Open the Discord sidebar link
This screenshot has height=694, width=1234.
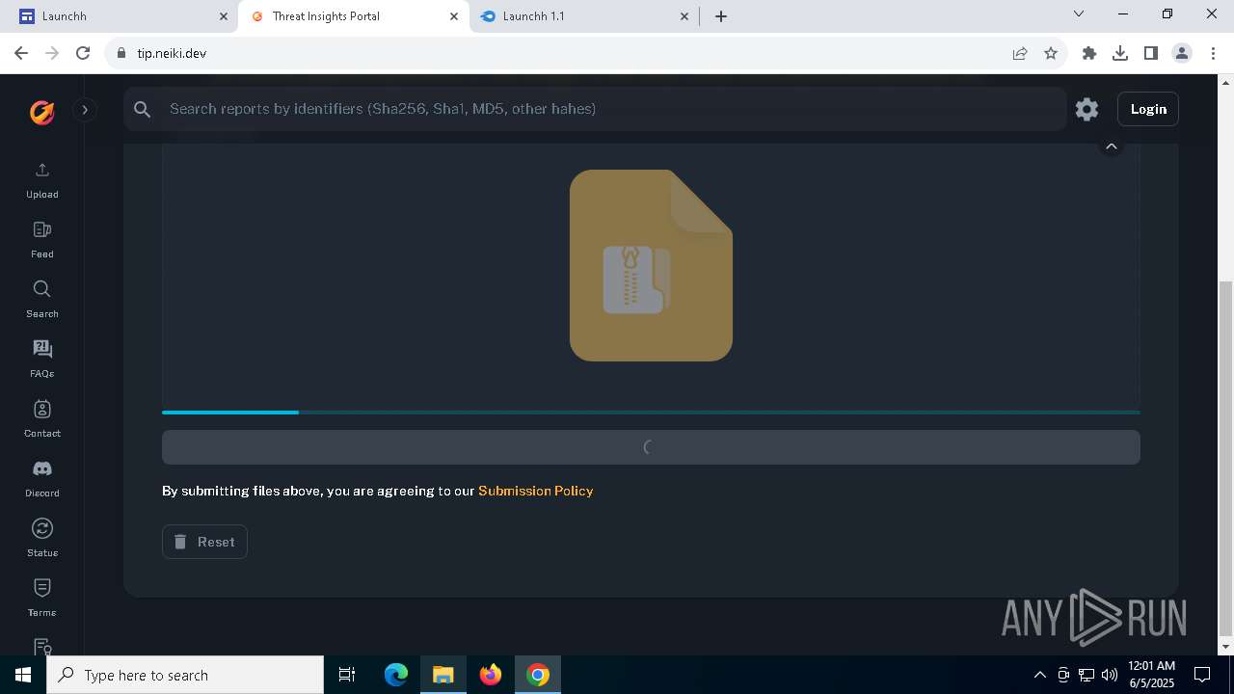41,479
